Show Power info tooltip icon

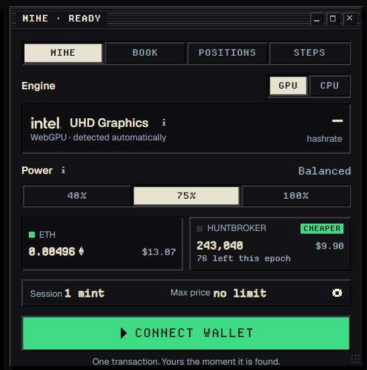pyautogui.click(x=63, y=170)
